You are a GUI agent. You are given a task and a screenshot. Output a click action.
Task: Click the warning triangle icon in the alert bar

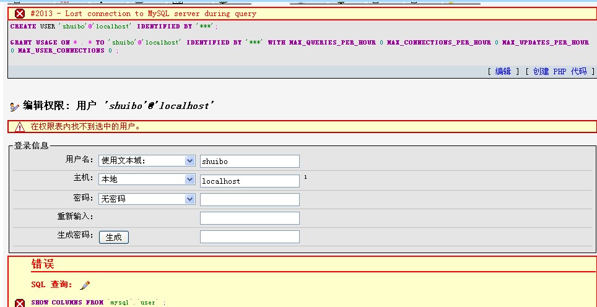(x=20, y=126)
